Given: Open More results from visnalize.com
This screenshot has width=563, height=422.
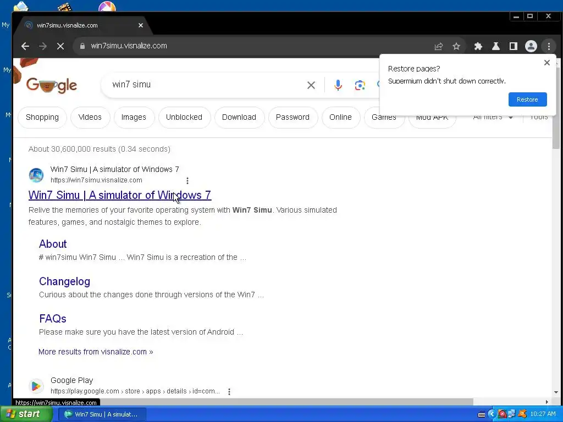Looking at the screenshot, I should 96,352.
